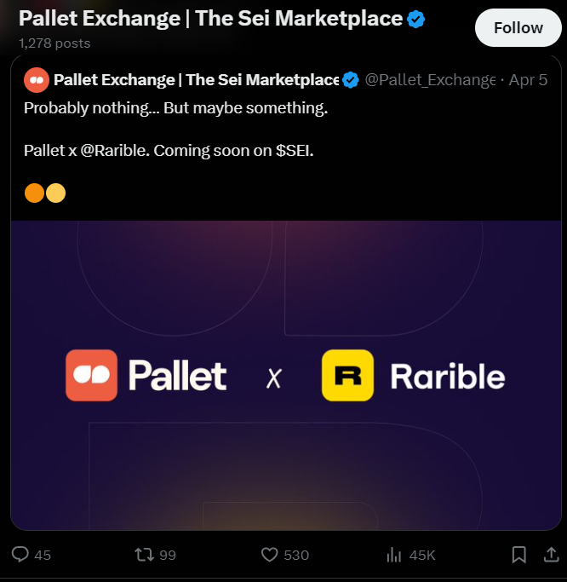
Task: Click the quoted tweet author name
Action: 196,80
